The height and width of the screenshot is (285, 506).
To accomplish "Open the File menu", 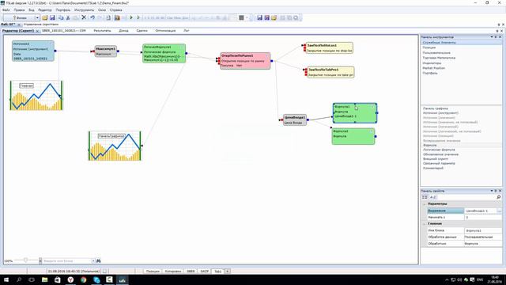I will coord(6,10).
